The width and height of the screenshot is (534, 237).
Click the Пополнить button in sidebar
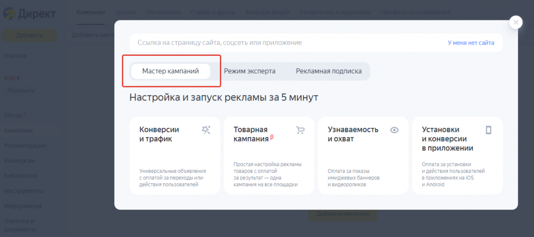(21, 91)
